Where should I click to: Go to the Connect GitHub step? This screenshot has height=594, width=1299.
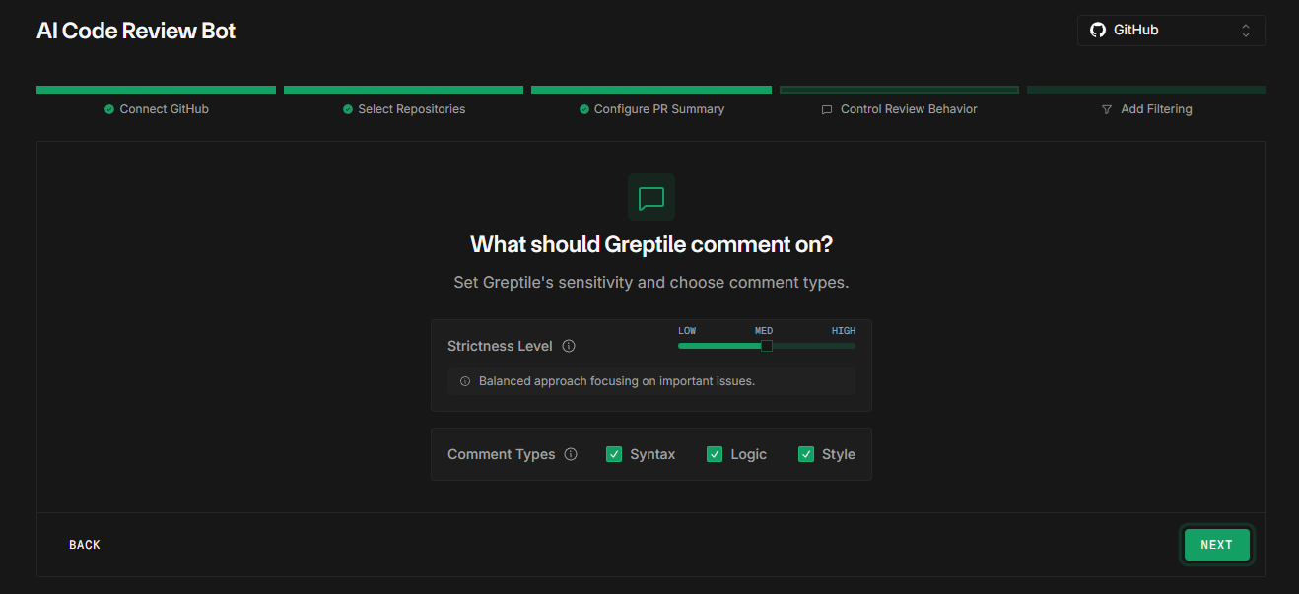pos(157,109)
